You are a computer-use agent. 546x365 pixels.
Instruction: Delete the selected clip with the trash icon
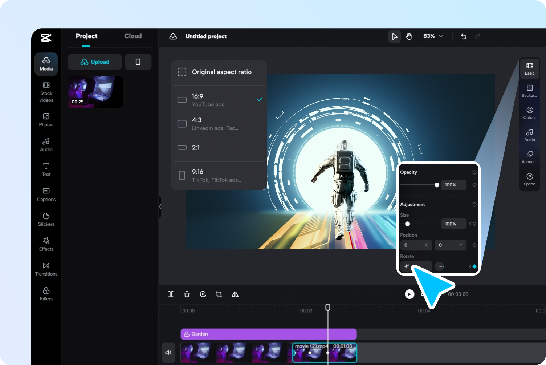[187, 294]
